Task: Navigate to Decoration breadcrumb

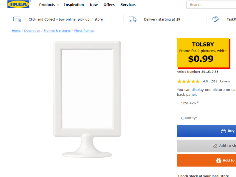Action: (32, 31)
